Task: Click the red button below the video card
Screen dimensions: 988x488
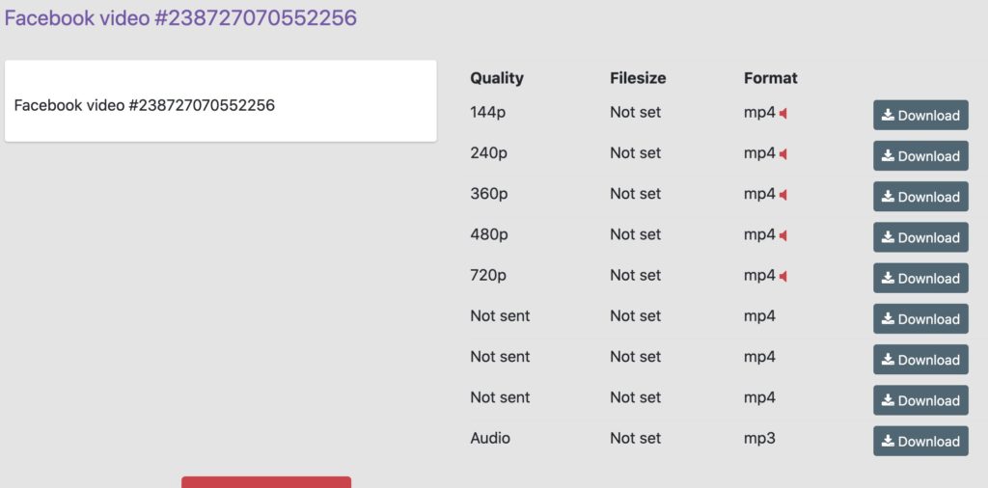Action: (x=266, y=482)
